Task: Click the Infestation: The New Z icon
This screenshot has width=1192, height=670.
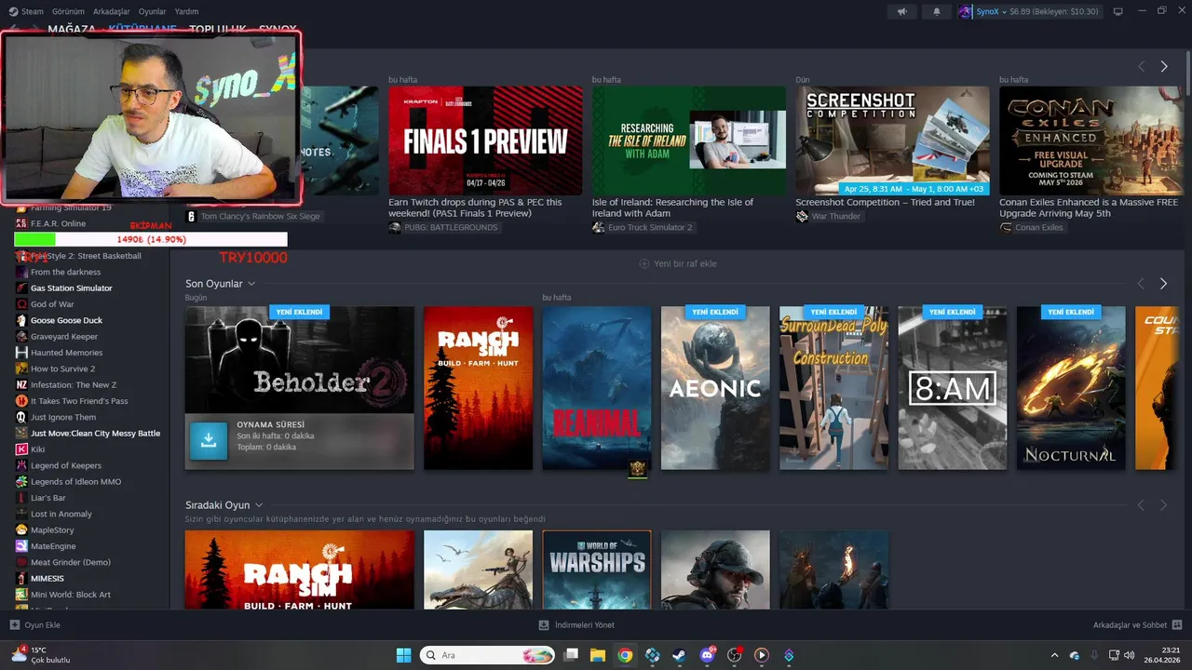Action: point(21,384)
